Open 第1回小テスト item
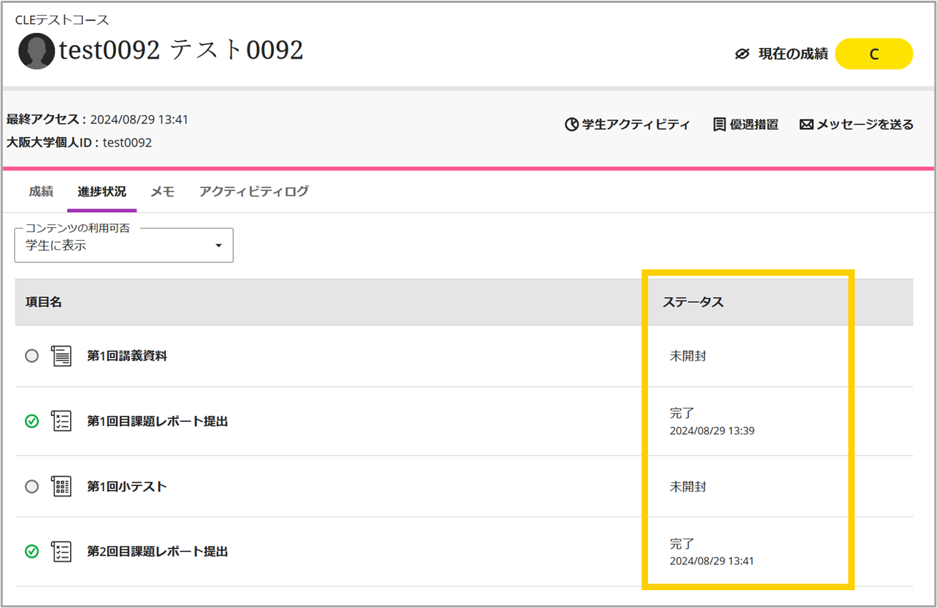This screenshot has height=608, width=937. tap(127, 487)
